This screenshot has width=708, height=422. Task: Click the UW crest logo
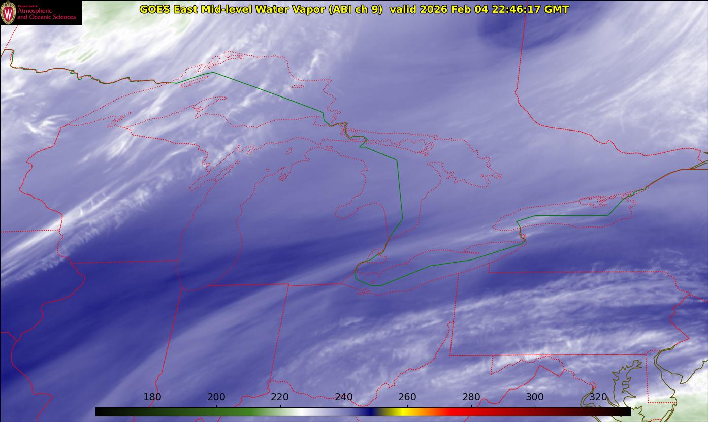coord(9,13)
